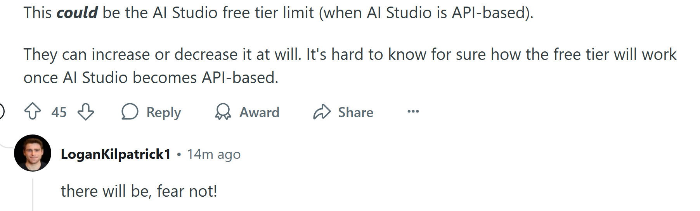Click the vote count 45
The width and height of the screenshot is (700, 211).
[59, 112]
